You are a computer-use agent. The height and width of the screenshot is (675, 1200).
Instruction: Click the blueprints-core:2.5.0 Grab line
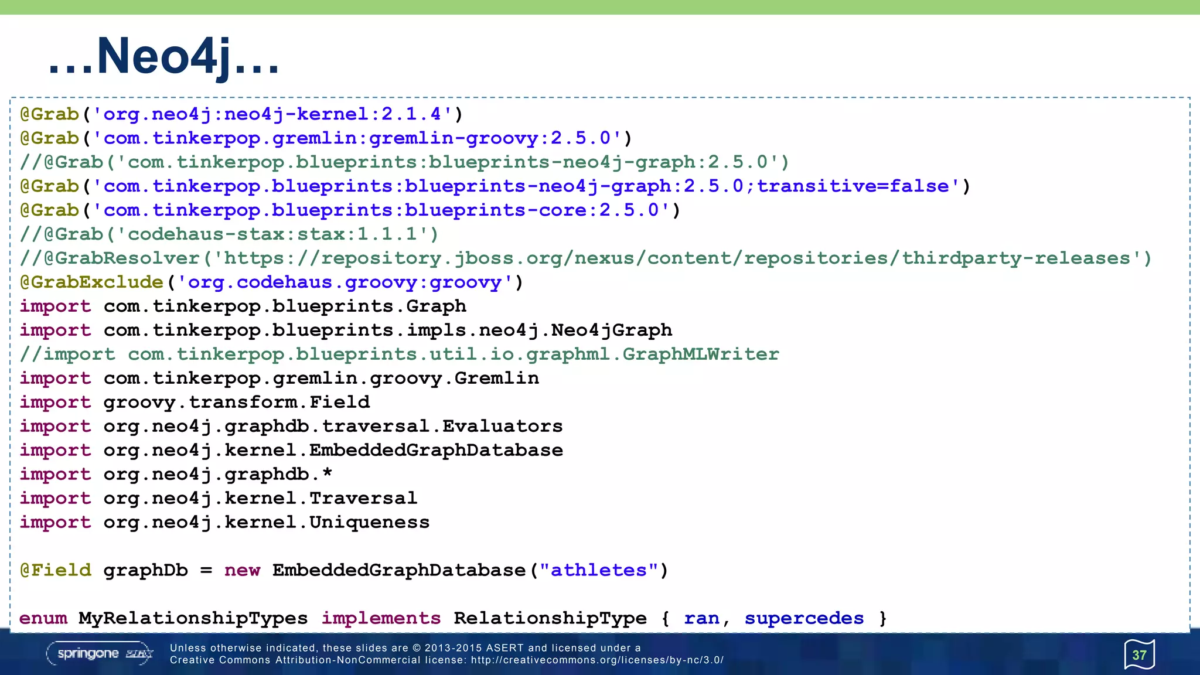[x=350, y=210]
